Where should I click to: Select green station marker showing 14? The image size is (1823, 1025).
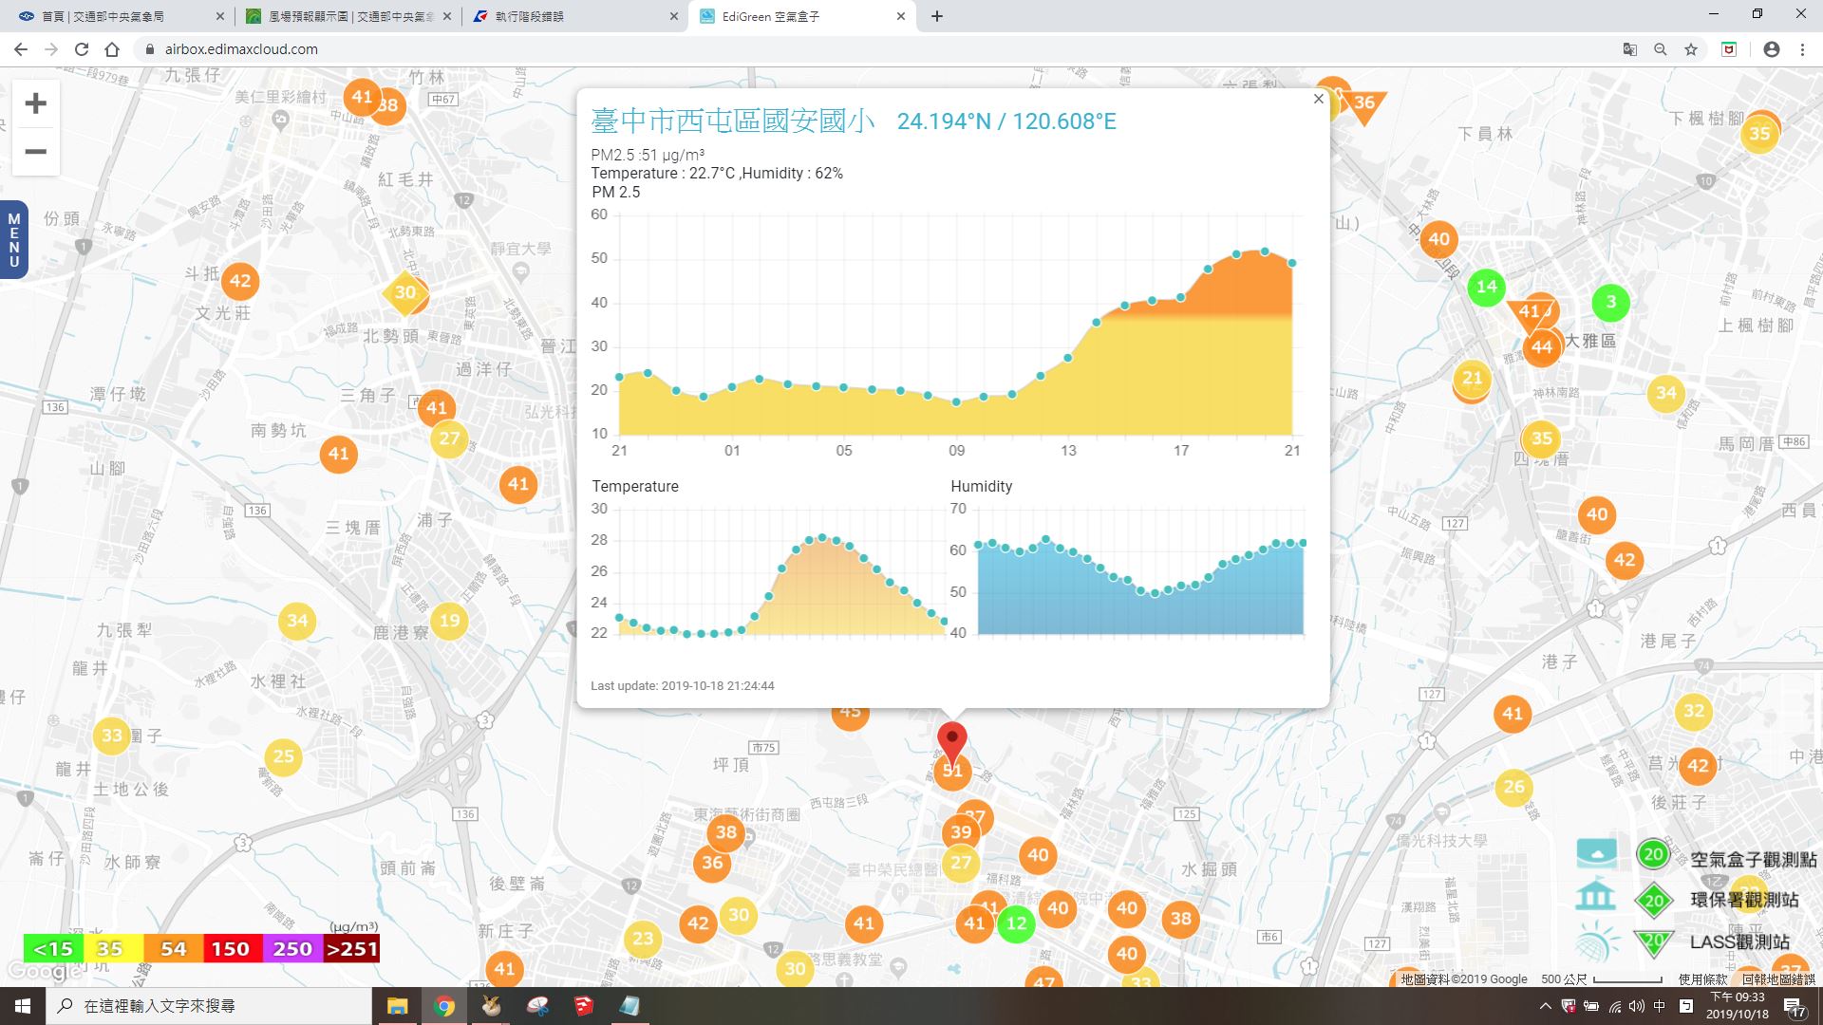coord(1487,287)
